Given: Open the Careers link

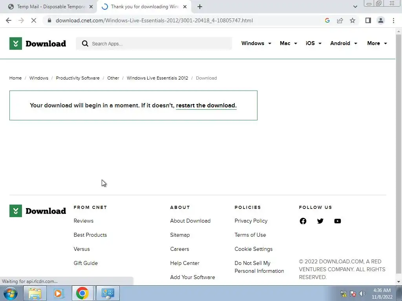Looking at the screenshot, I should (179, 249).
